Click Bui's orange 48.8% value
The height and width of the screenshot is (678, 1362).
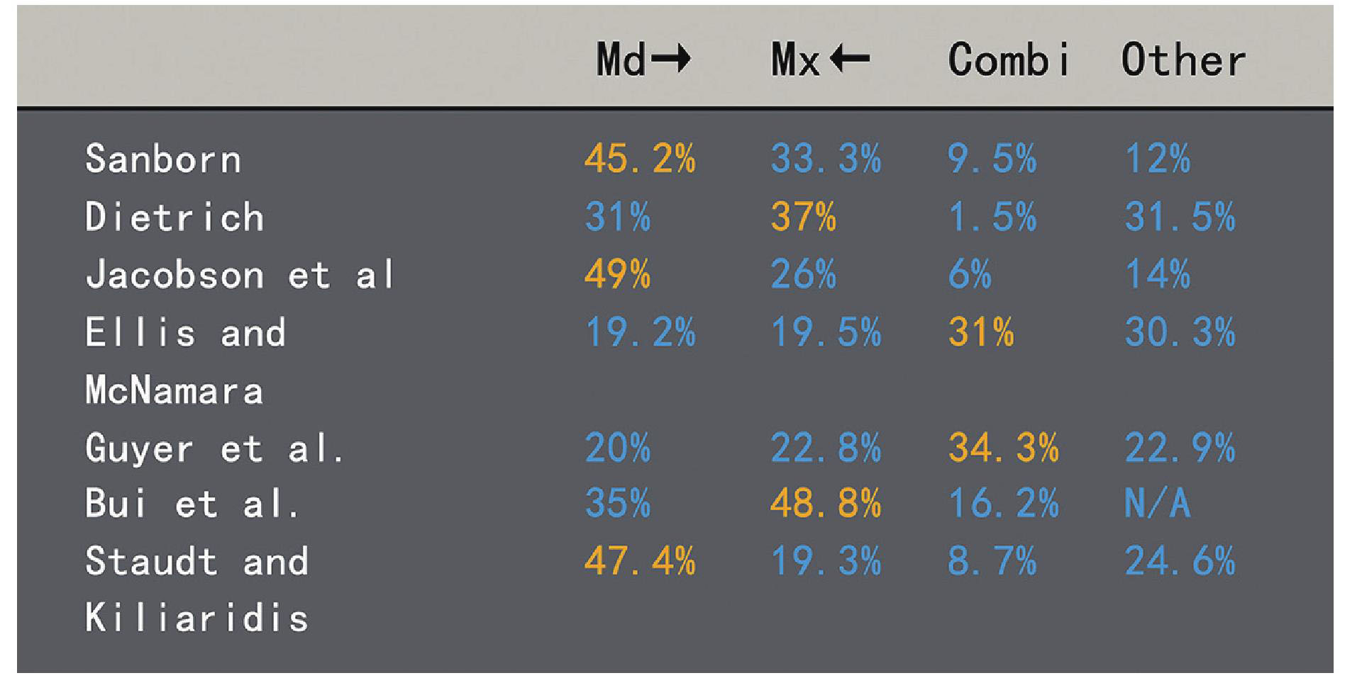coord(826,504)
